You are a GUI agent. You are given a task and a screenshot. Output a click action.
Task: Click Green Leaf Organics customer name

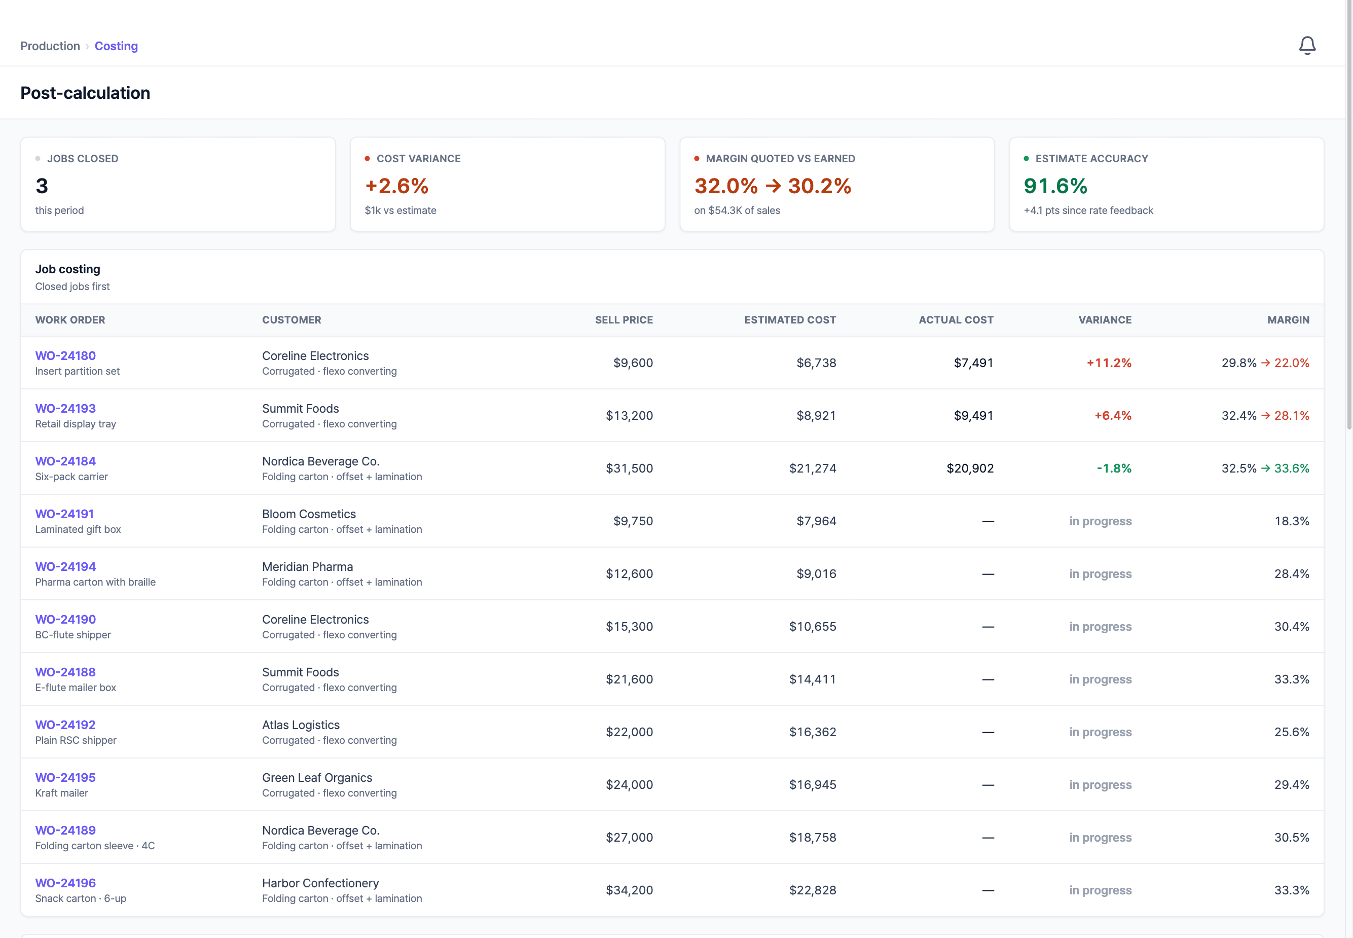click(x=317, y=778)
